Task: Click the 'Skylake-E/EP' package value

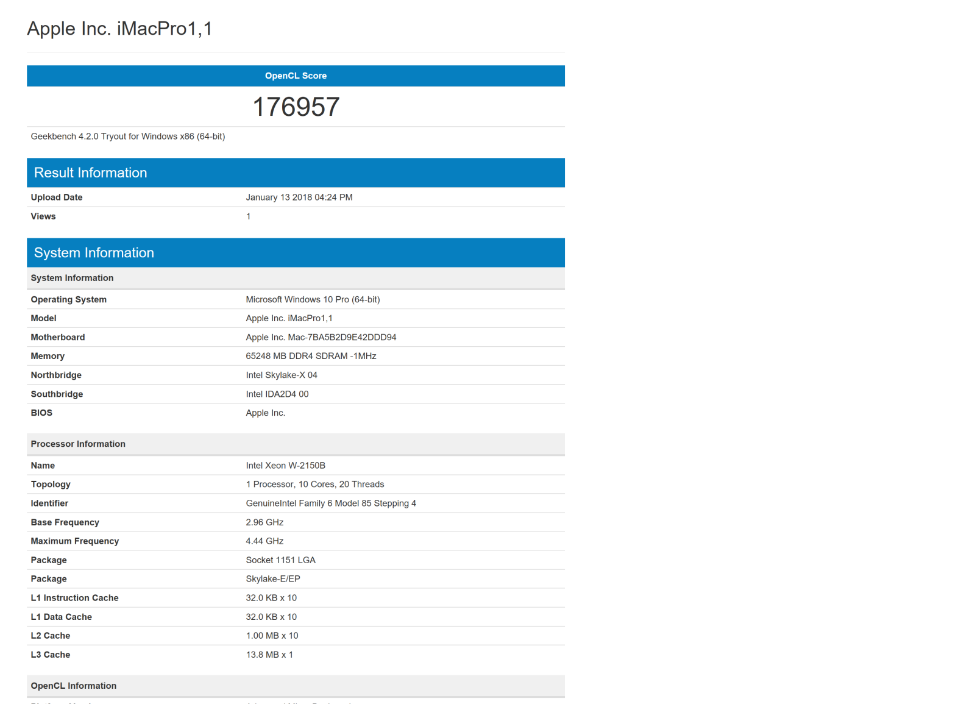Action: coord(273,579)
